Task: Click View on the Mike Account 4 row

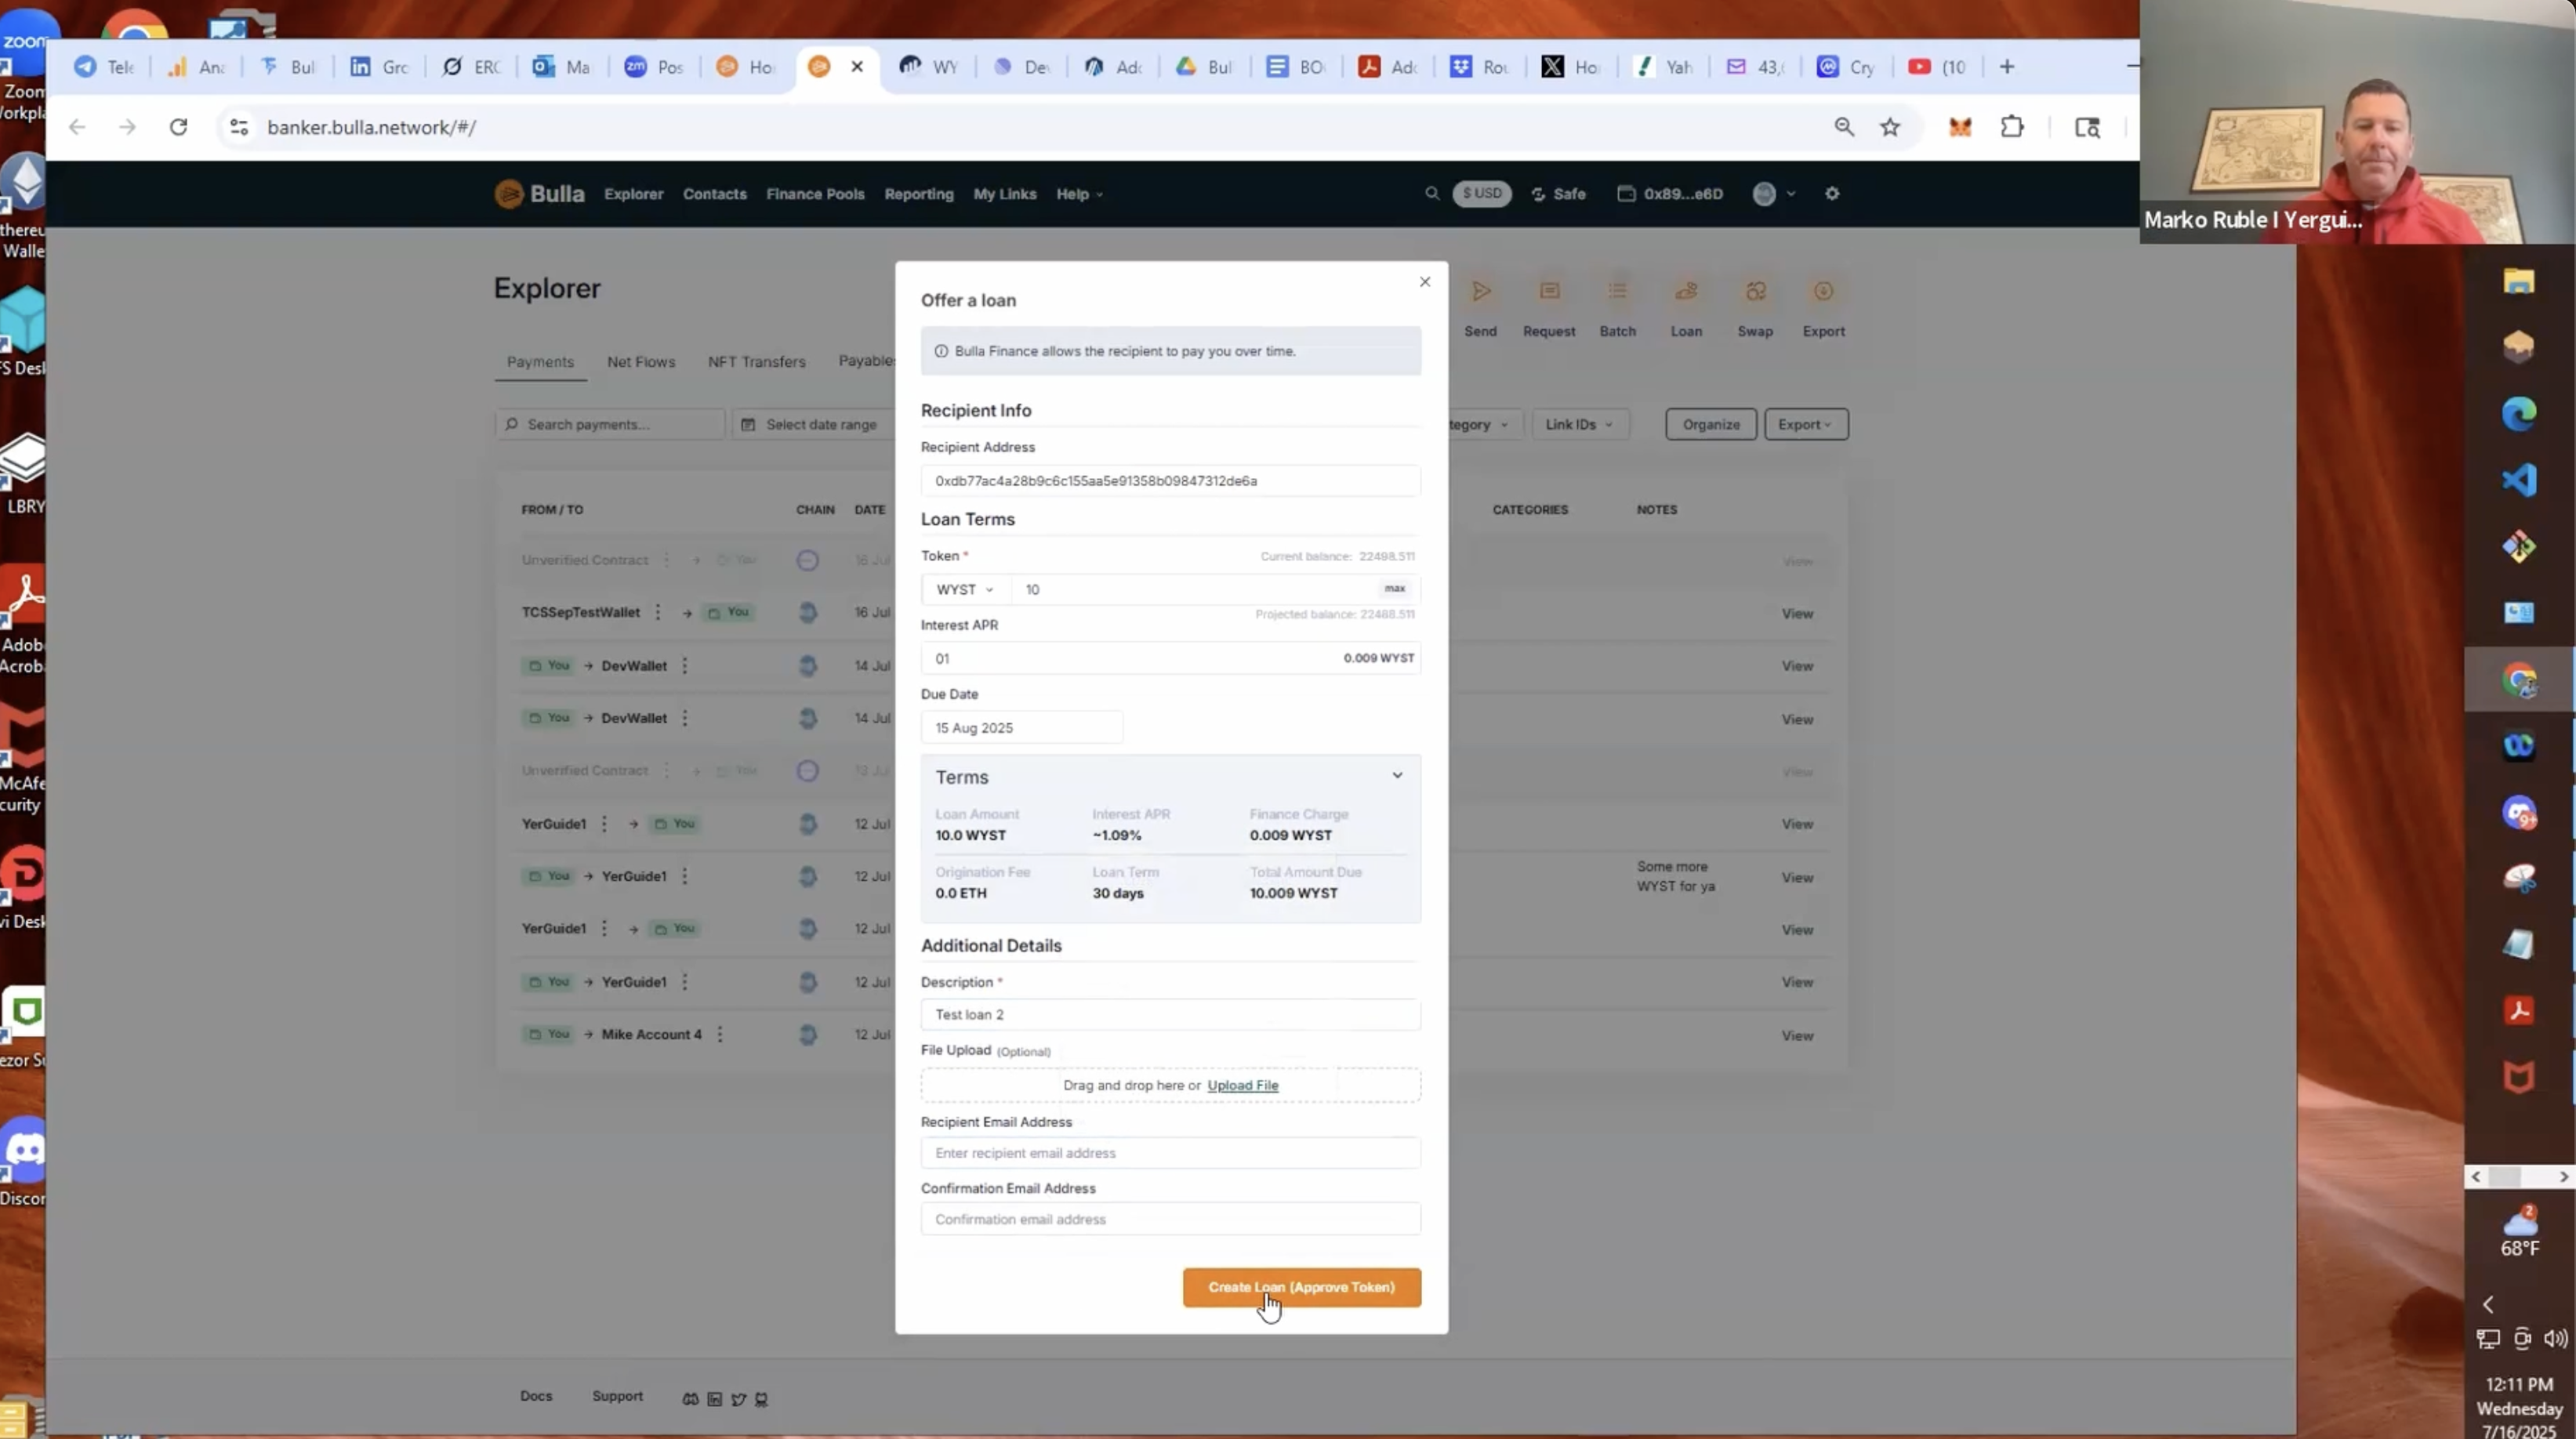Action: pos(1796,1035)
